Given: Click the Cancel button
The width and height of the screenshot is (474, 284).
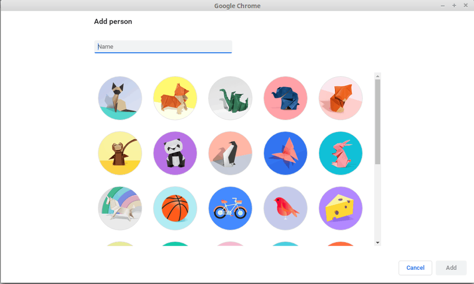Looking at the screenshot, I should point(415,268).
